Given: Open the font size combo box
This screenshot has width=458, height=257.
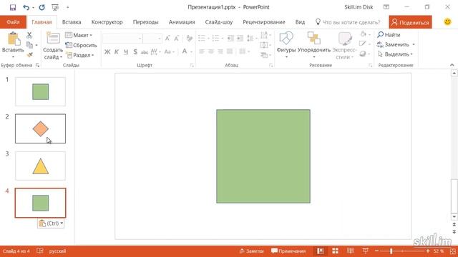Looking at the screenshot, I should coord(152,39).
